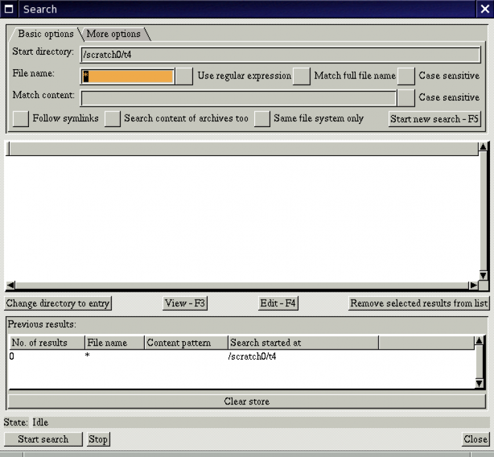Click results list scroll down arrow

[x=483, y=276]
